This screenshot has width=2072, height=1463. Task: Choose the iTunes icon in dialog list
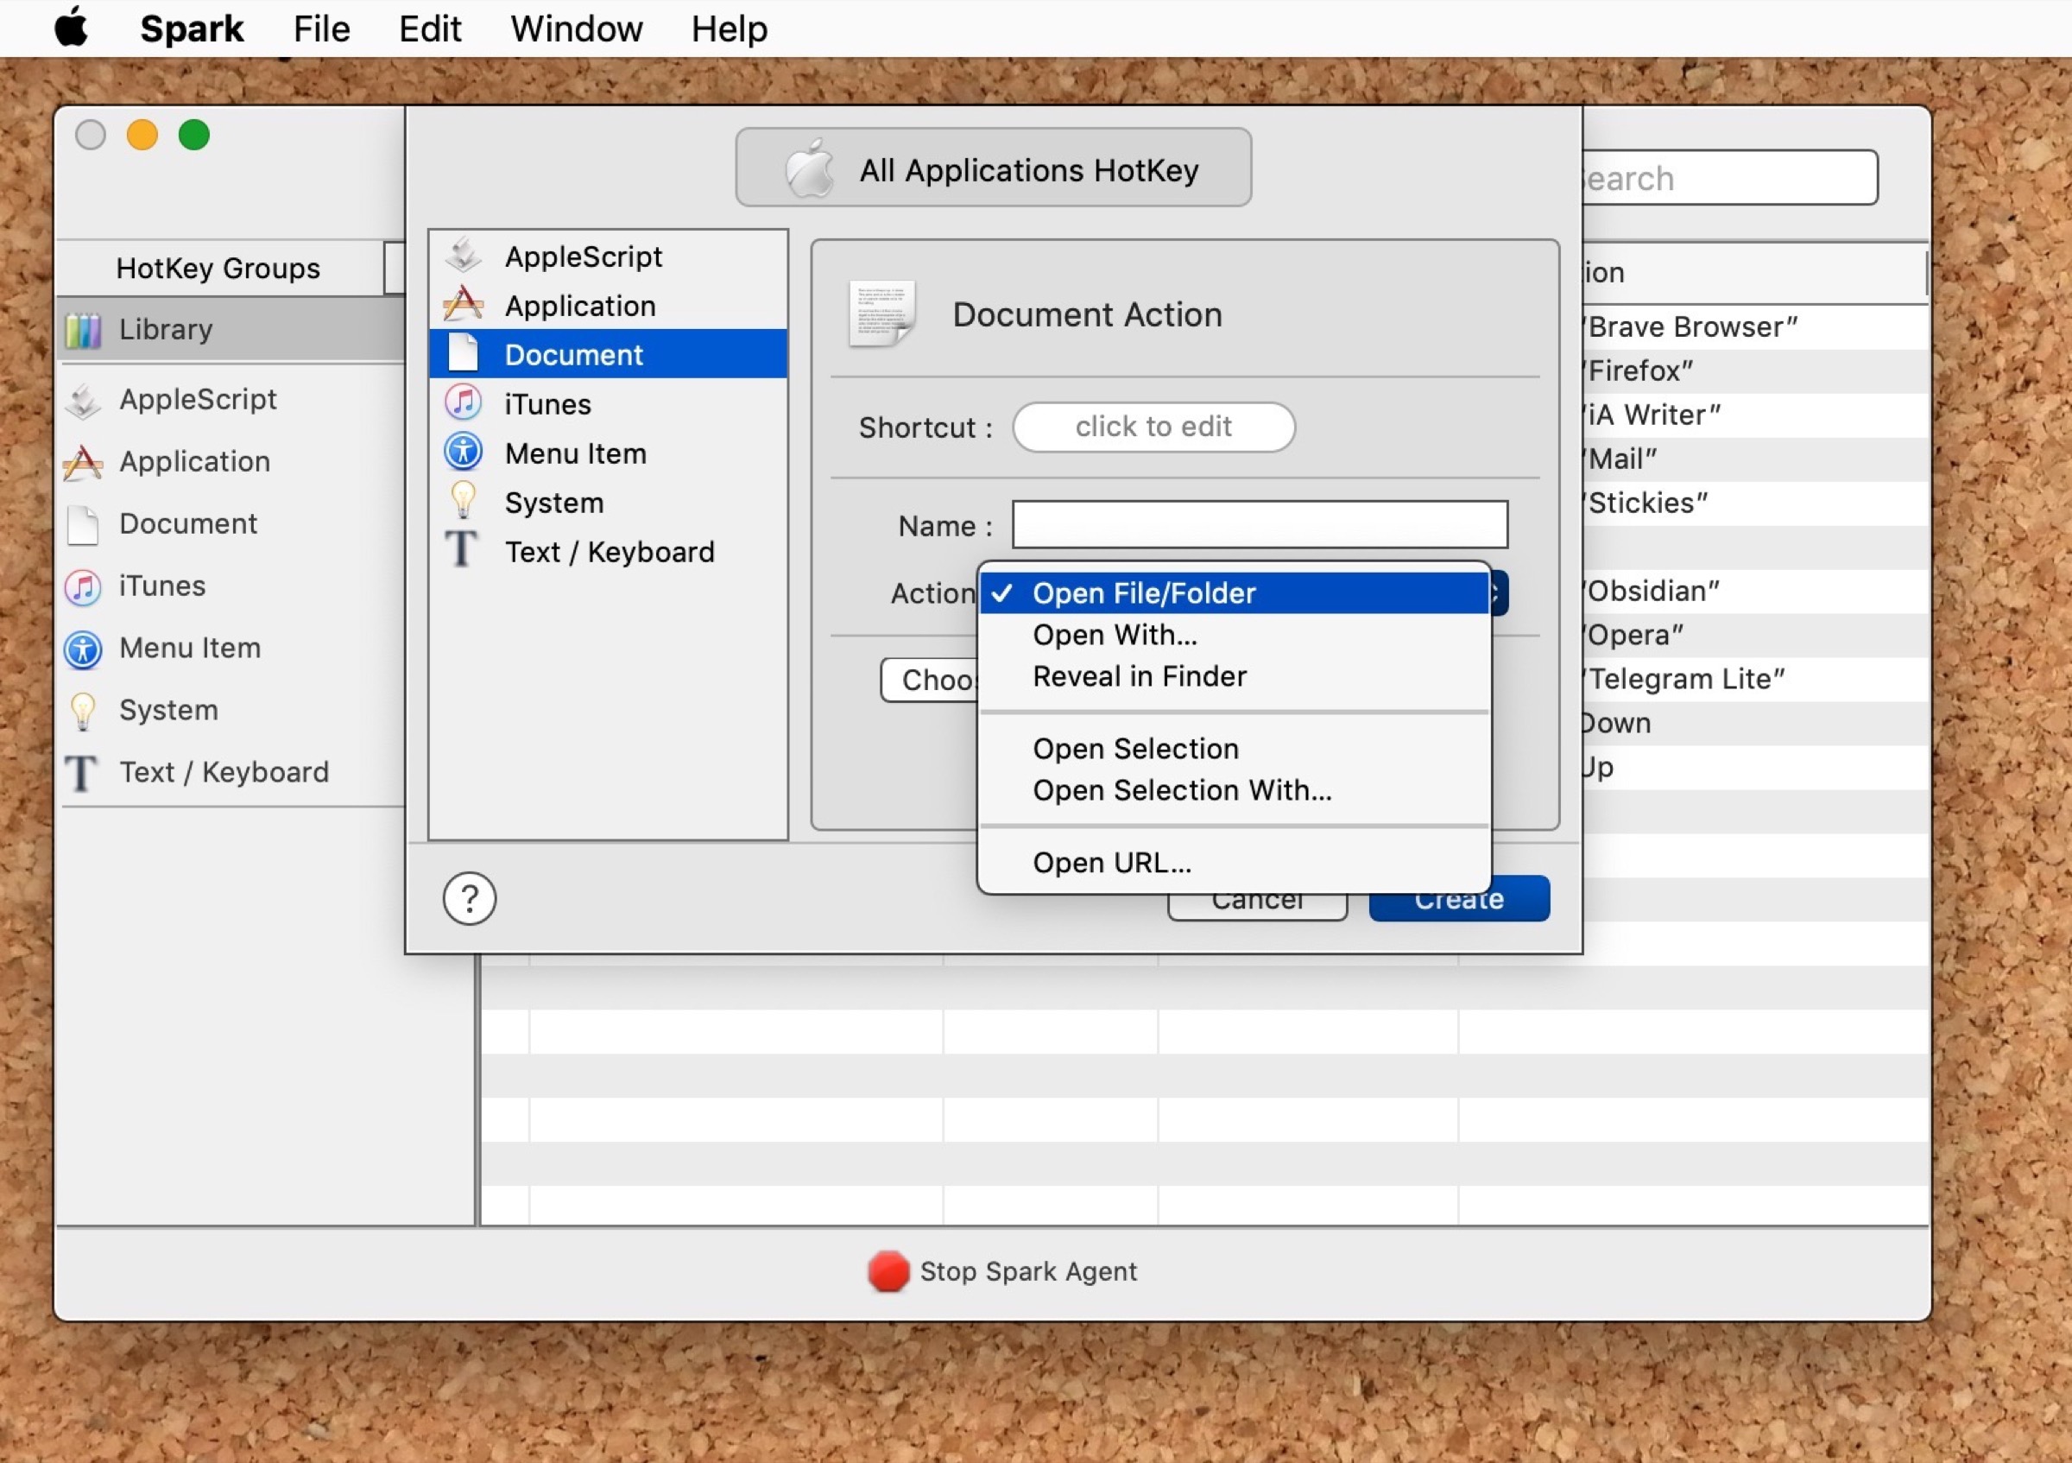(x=463, y=403)
